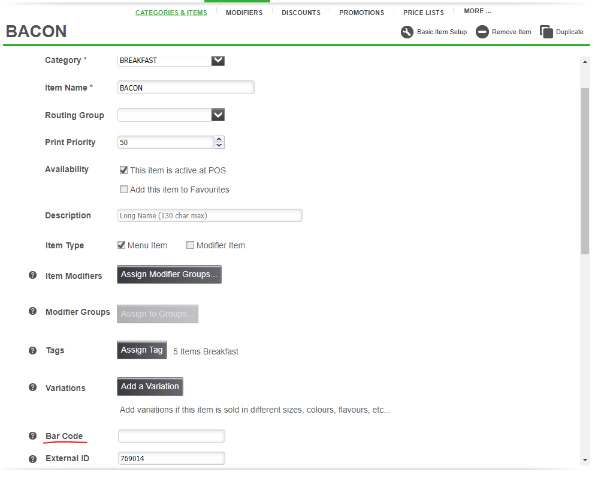Click into the Bar Code input field
The width and height of the screenshot is (598, 478).
click(x=171, y=436)
